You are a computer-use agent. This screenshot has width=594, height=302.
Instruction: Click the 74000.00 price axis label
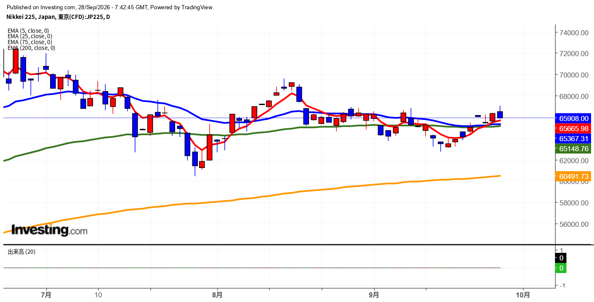[573, 33]
